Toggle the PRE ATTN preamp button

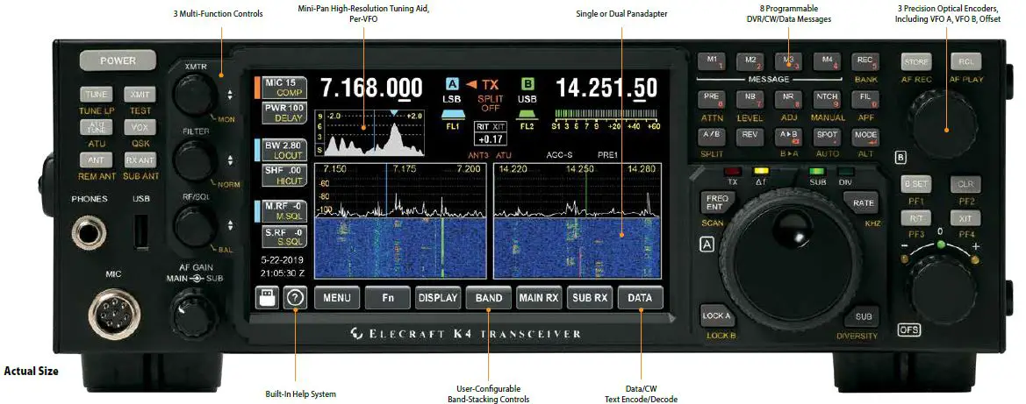[712, 99]
